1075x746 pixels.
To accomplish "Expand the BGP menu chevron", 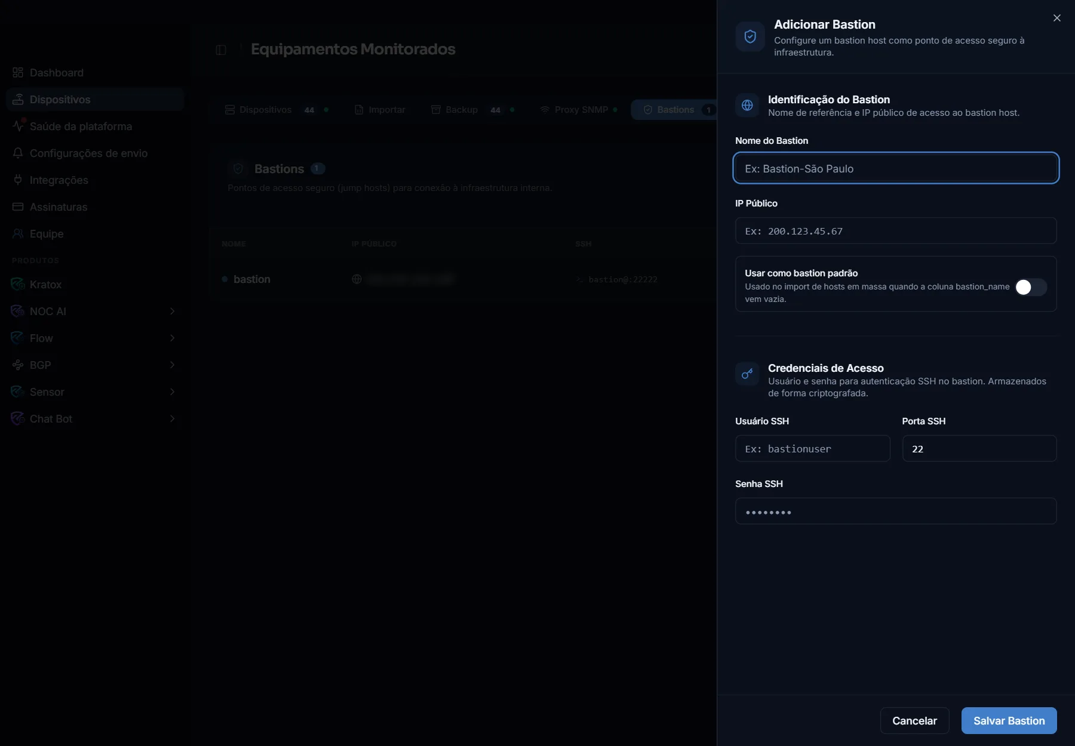I will [172, 365].
